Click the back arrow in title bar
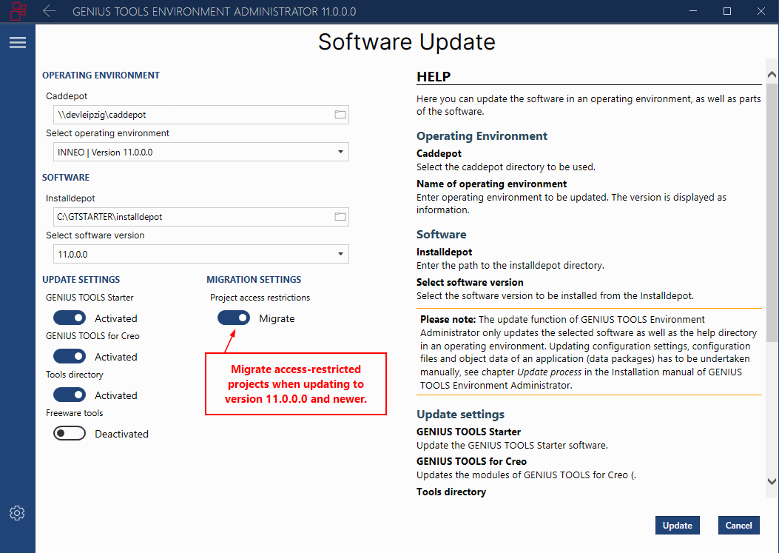The image size is (779, 553). point(49,11)
